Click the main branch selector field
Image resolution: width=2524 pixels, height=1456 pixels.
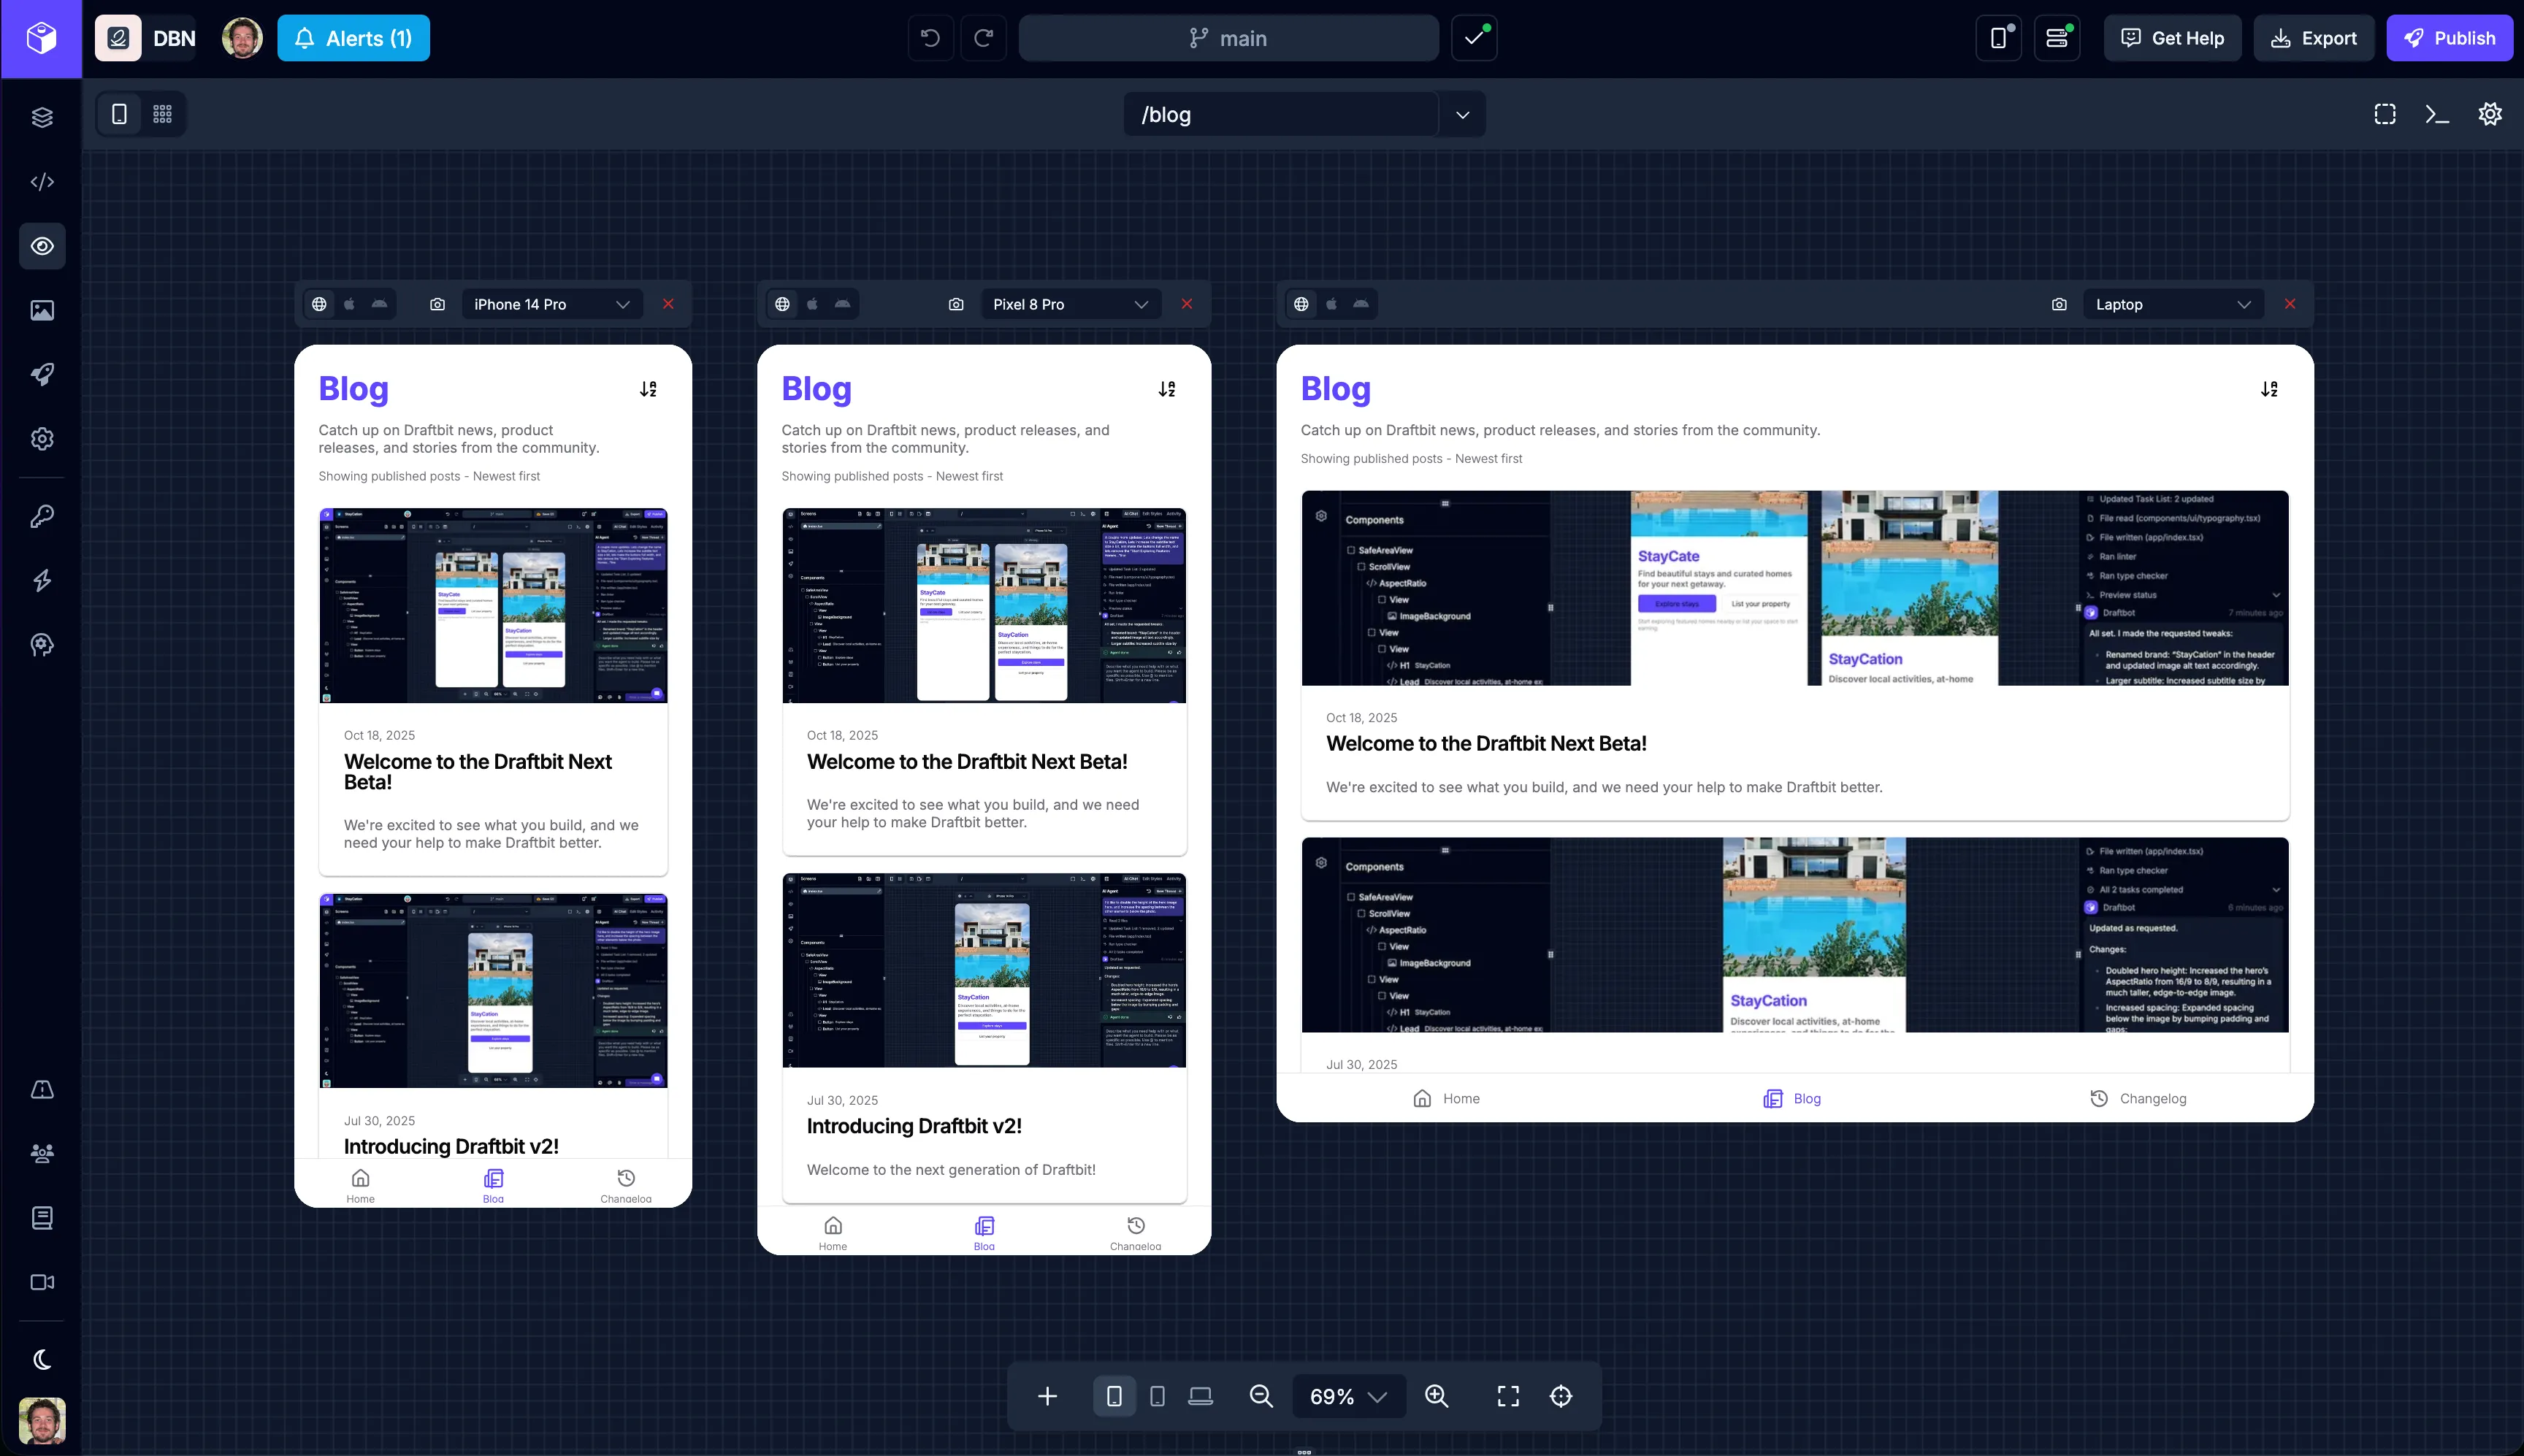[x=1228, y=38]
